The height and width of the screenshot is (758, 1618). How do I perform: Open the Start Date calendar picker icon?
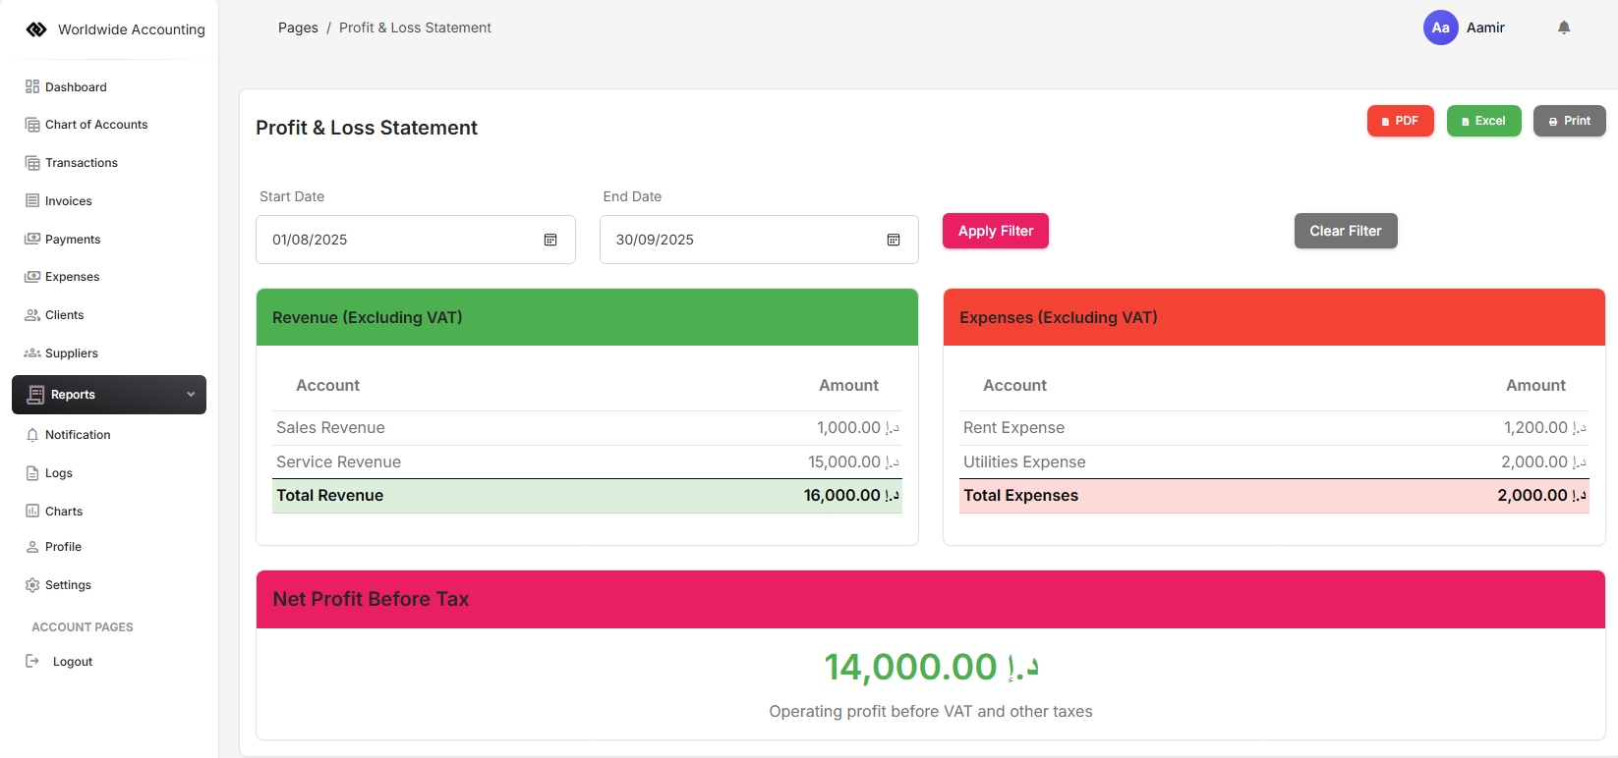point(550,240)
